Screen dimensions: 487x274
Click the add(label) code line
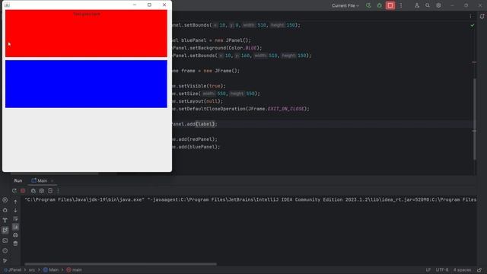tap(195, 124)
